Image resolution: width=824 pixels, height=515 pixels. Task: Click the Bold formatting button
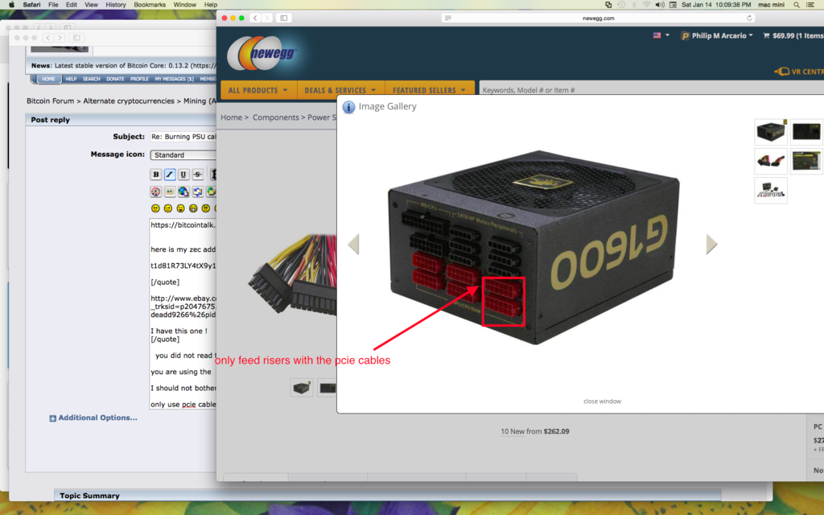155,175
